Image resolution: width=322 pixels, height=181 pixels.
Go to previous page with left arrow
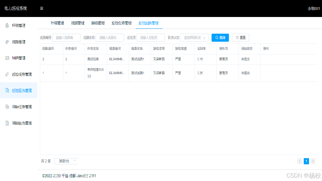[300, 161]
